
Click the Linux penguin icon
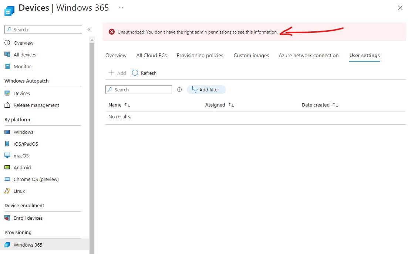coord(7,191)
